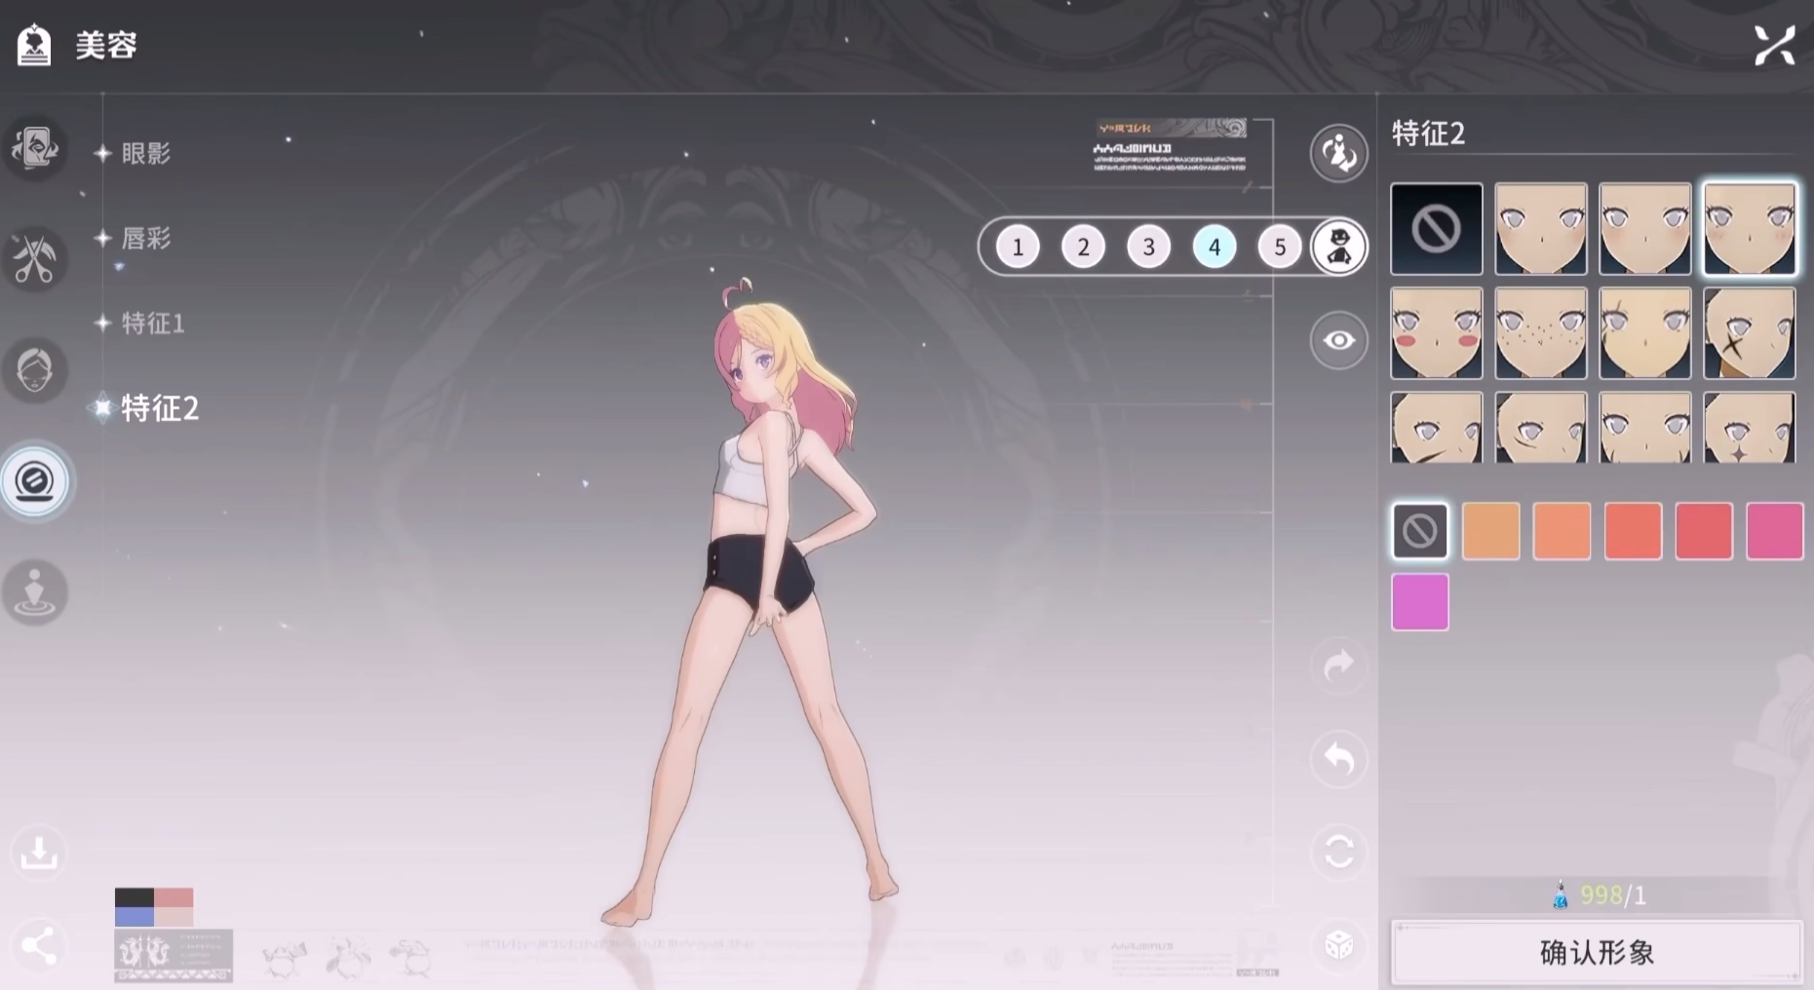Open the 唇彩 lip color section
The width and height of the screenshot is (1814, 990).
pyautogui.click(x=145, y=238)
